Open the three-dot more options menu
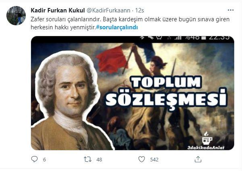The width and height of the screenshot is (243, 171). 231,10
